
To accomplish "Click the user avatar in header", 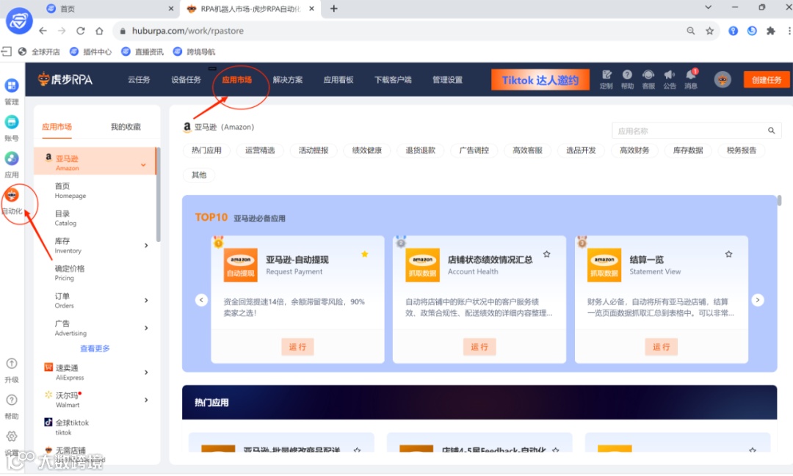I will click(723, 79).
